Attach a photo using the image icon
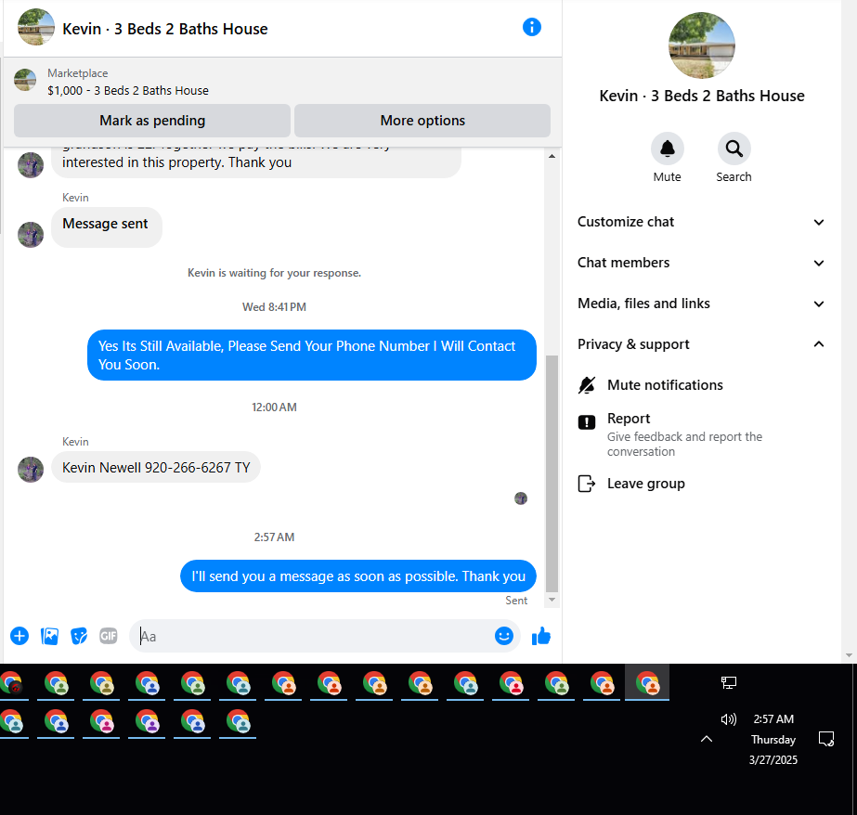 click(x=49, y=636)
